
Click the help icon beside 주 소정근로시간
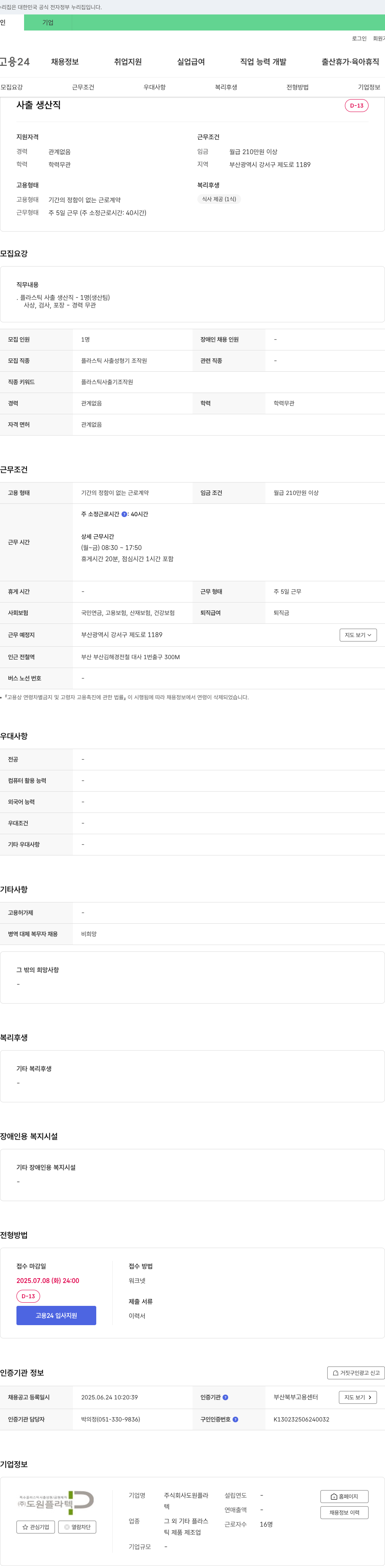click(124, 514)
